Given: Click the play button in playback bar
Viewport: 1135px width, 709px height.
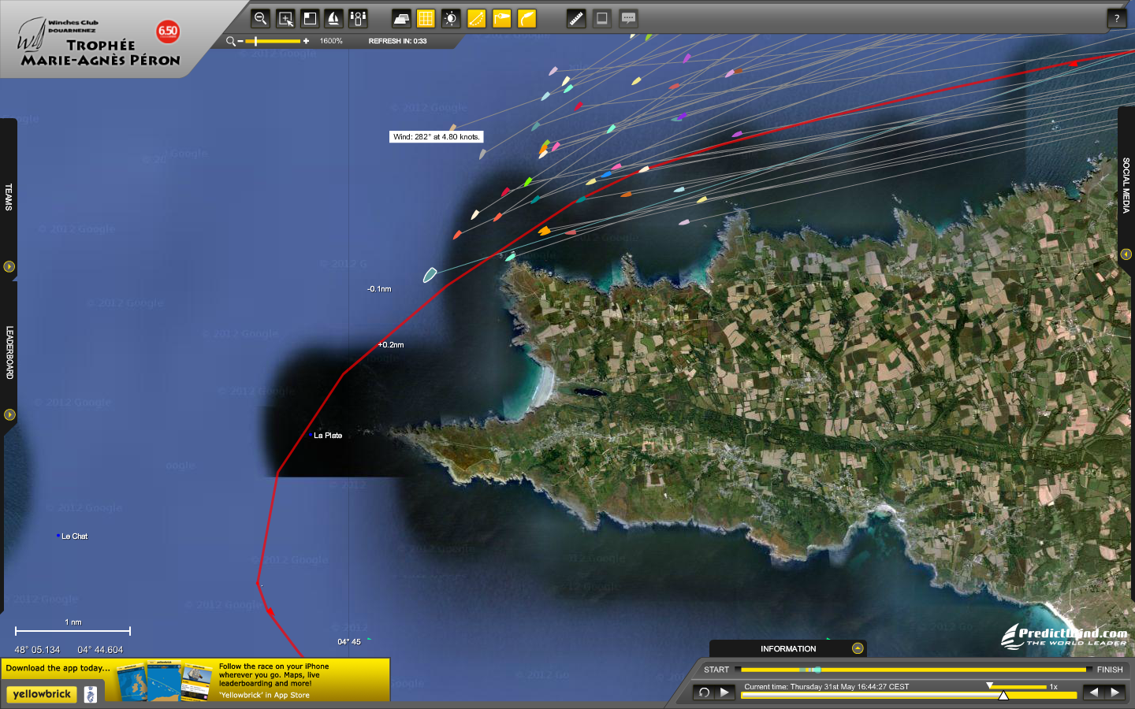Looking at the screenshot, I should [724, 692].
